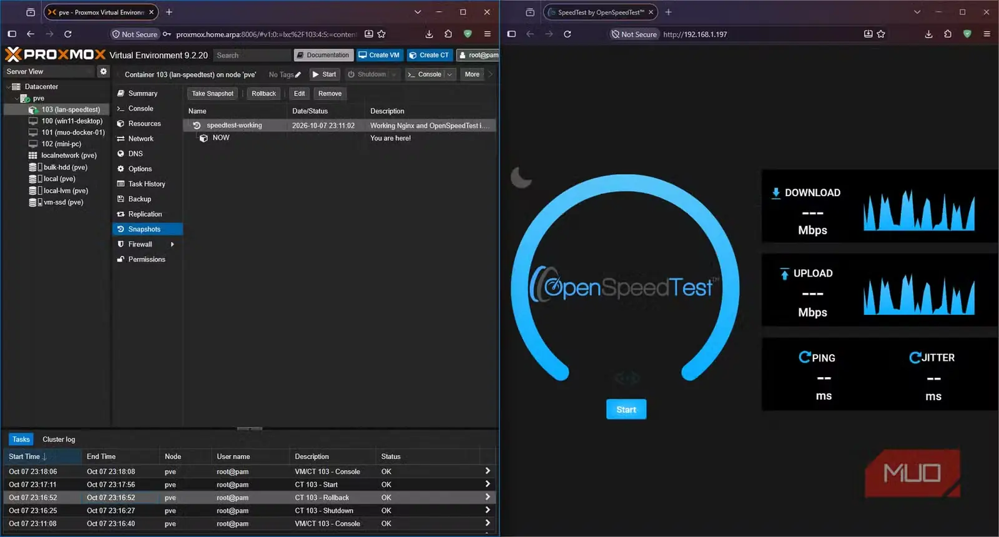
Task: Open a new tab in the SpeedTest browser
Action: (669, 12)
